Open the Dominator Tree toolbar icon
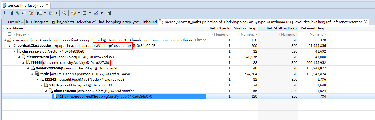 tap(18, 13)
